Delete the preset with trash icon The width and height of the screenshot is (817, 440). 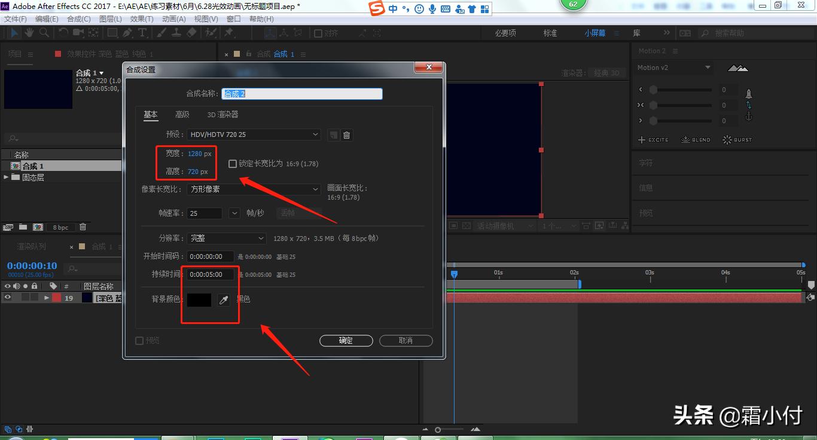point(346,135)
